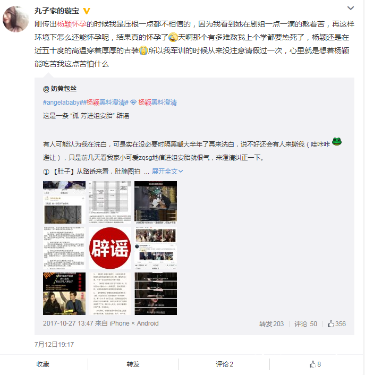
Task: Like the original post thumbs-up 356
Action: [336, 324]
